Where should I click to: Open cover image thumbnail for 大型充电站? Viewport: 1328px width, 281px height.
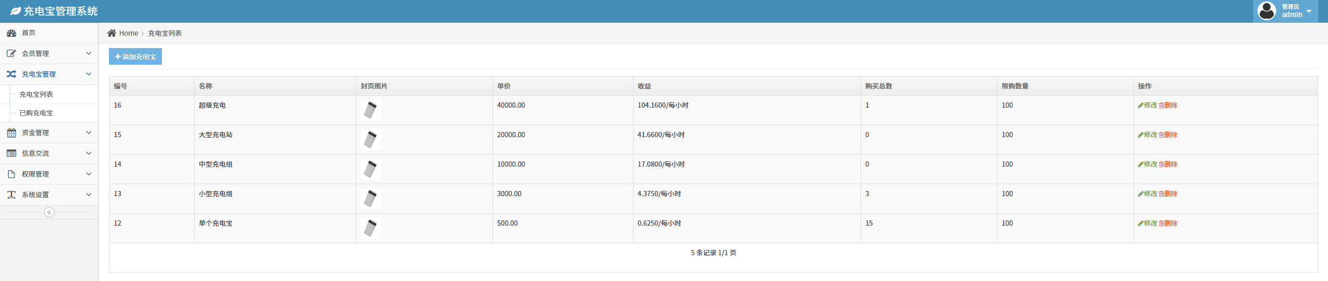371,140
